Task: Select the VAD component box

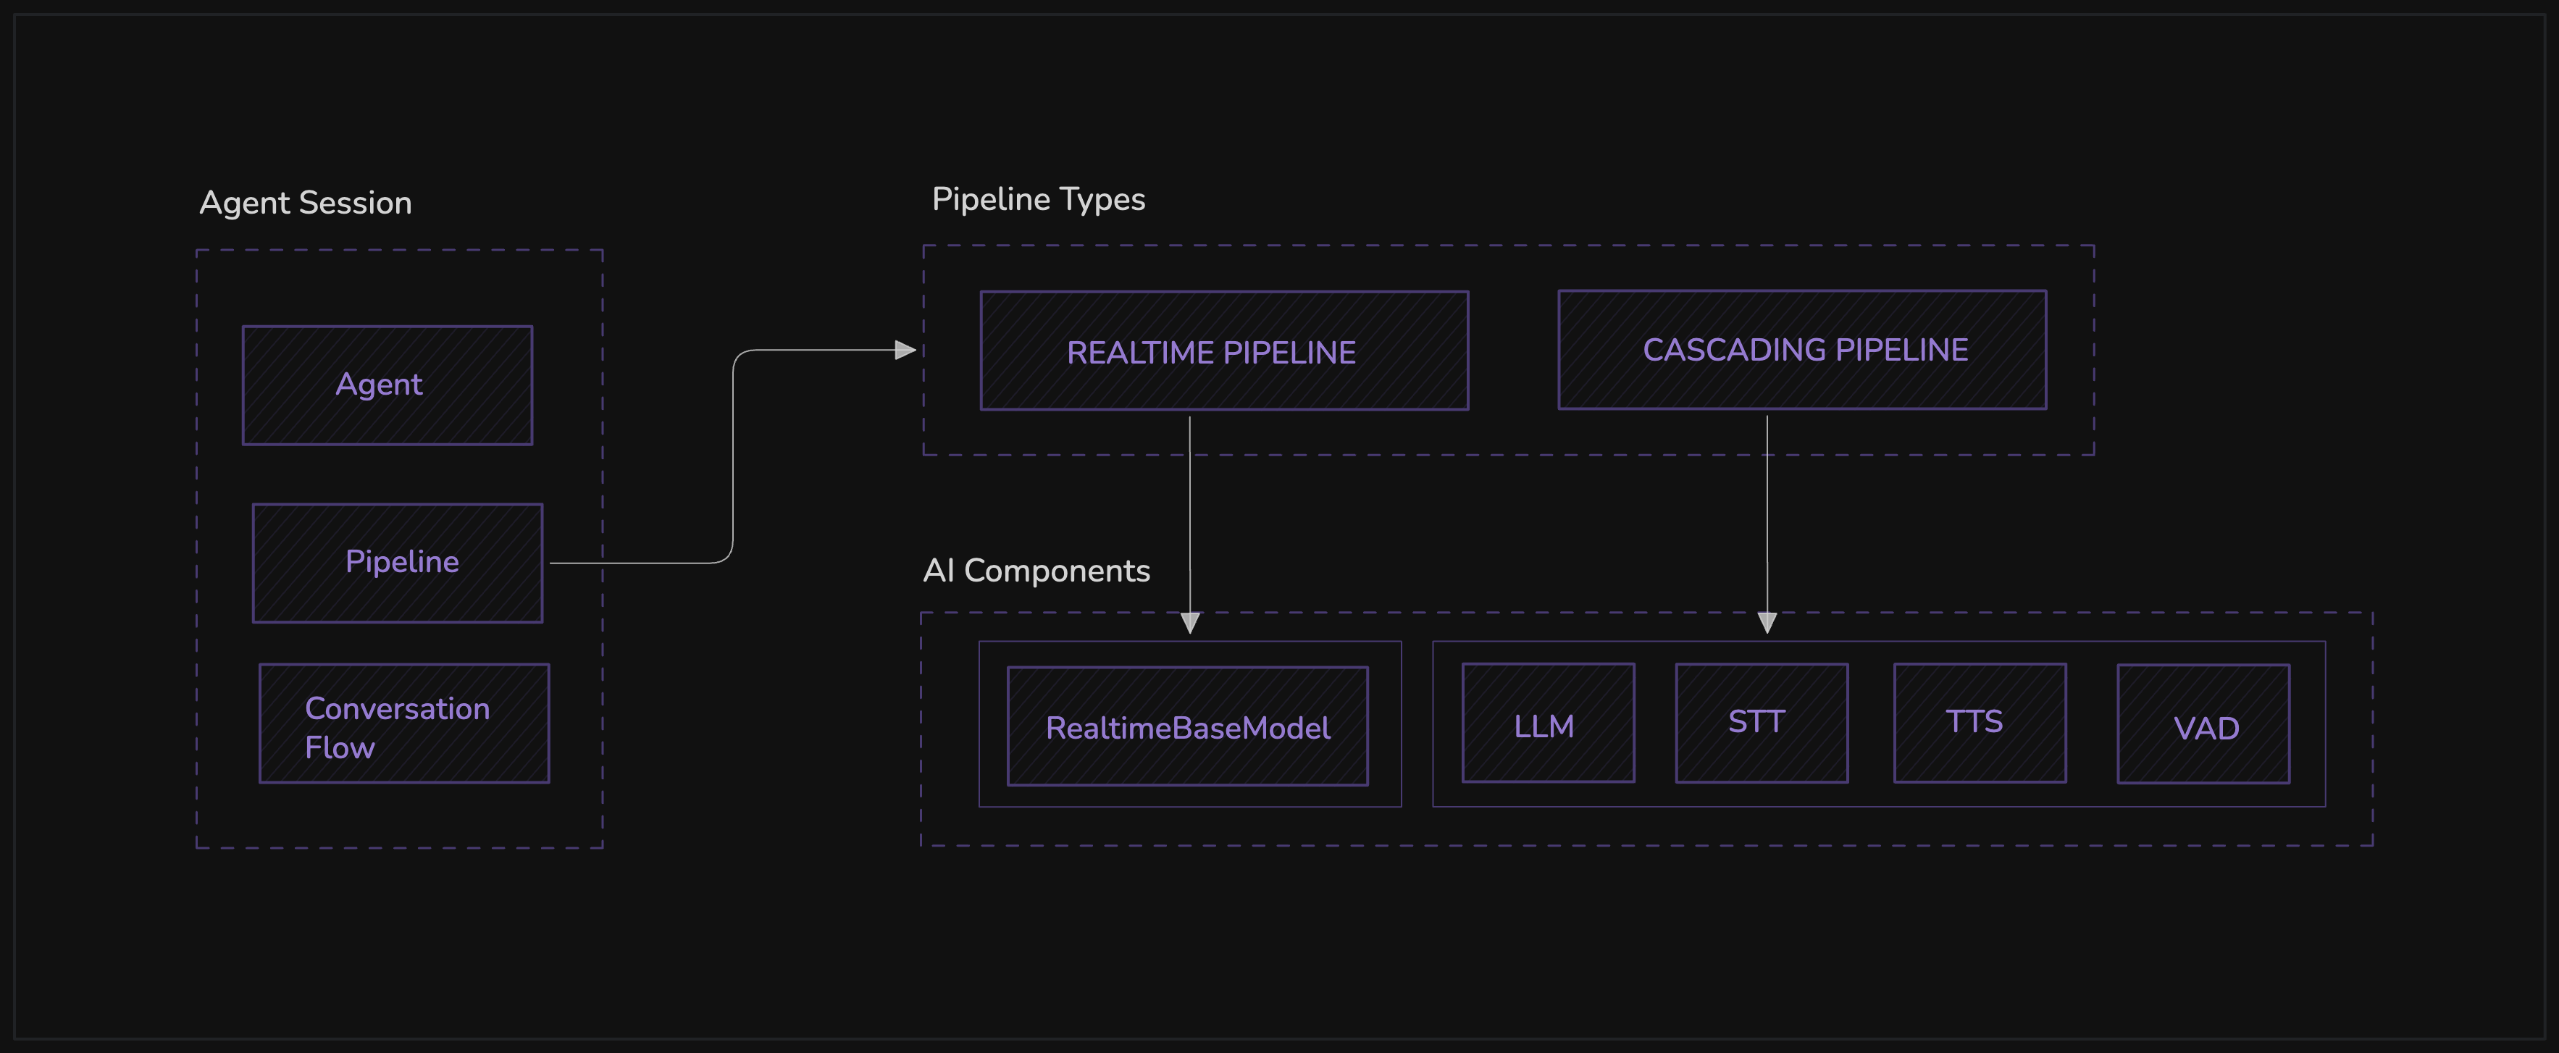Action: tap(2203, 724)
